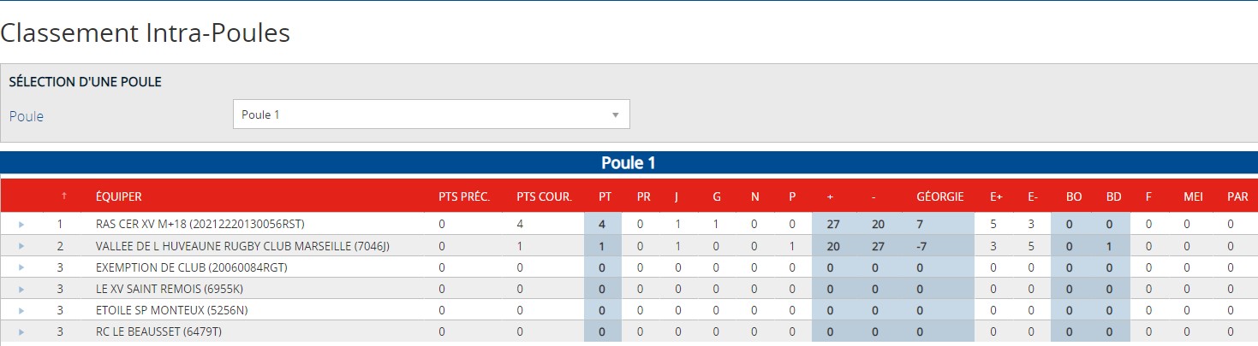Expand row for RAS CER XV M+18
Viewport: 1258px width, 346px height.
coord(21,225)
